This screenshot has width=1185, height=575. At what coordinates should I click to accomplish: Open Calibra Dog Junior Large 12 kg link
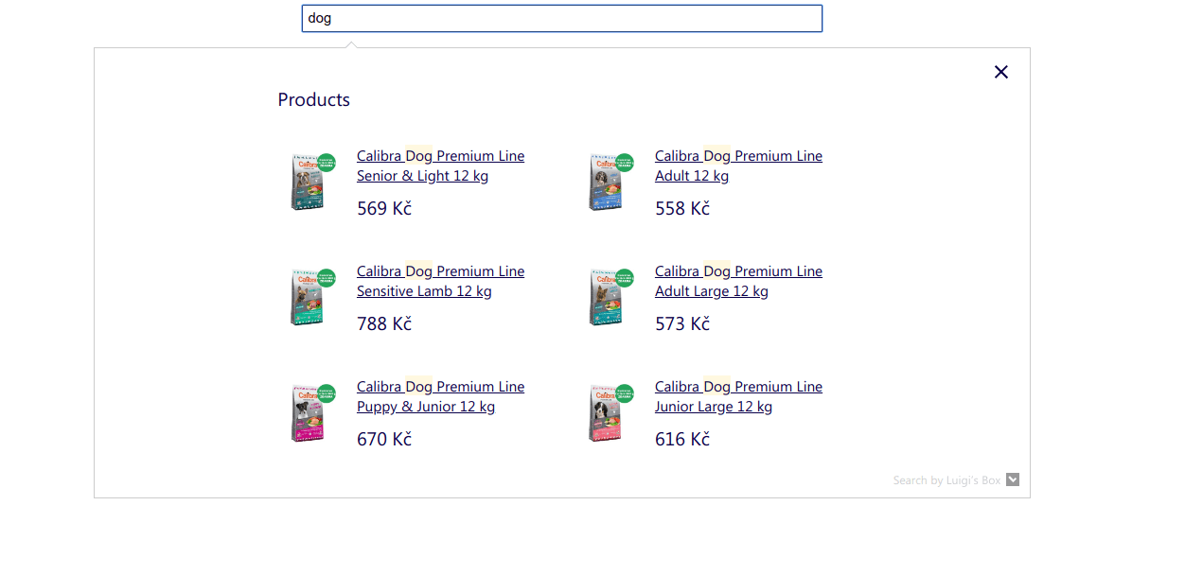pyautogui.click(x=738, y=396)
